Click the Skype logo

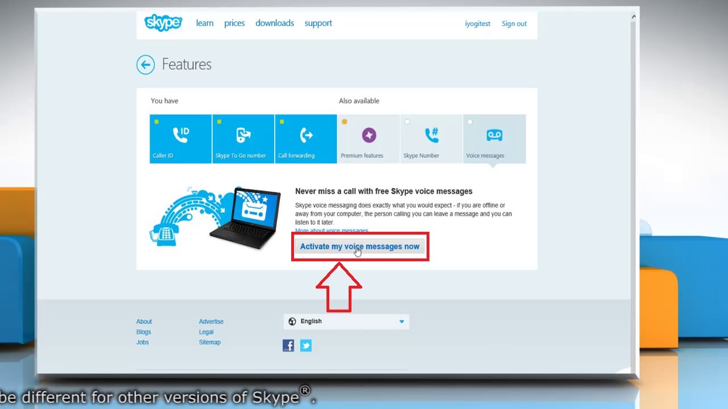[x=163, y=23]
